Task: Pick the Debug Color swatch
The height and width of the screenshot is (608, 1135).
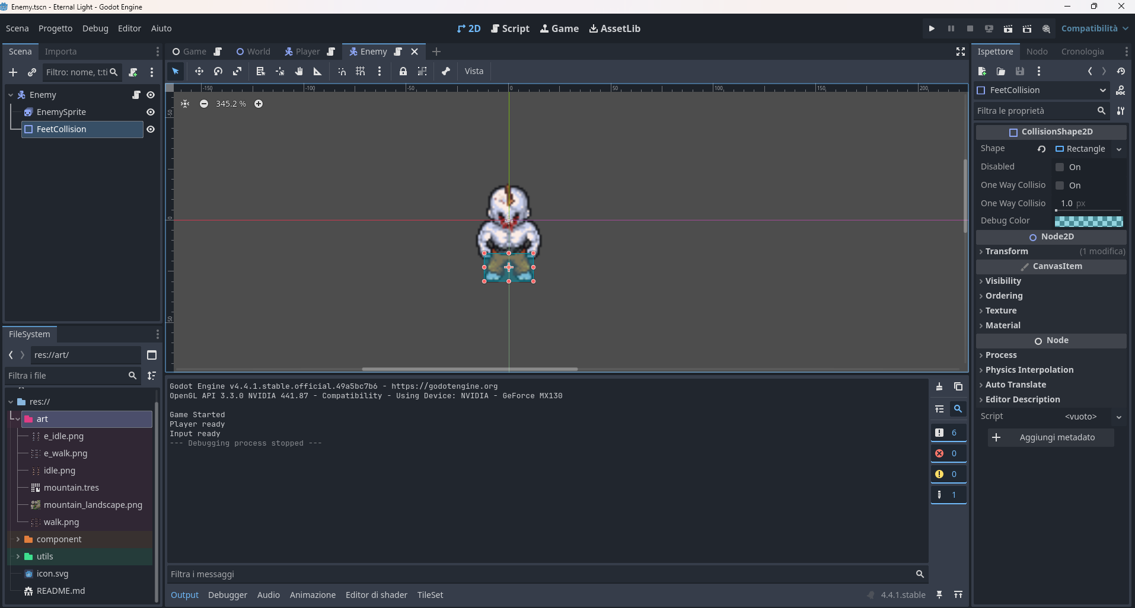Action: coord(1089,221)
